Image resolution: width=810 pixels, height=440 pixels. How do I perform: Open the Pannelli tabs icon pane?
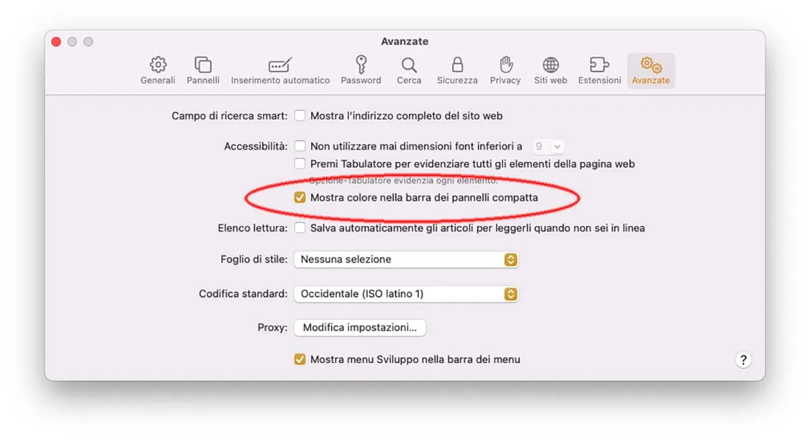(x=203, y=71)
